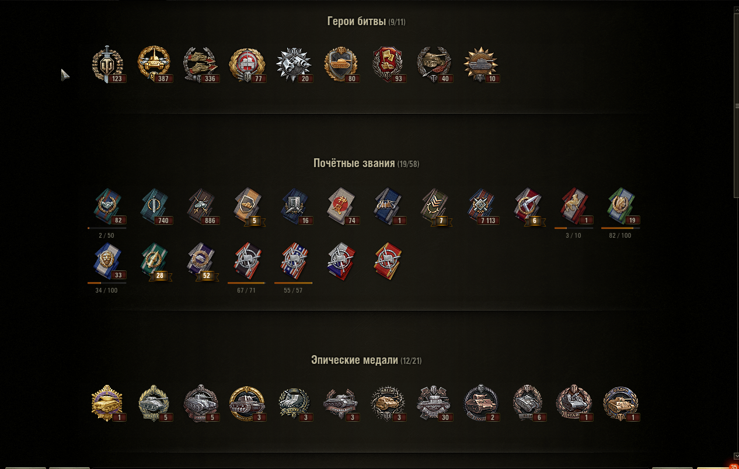Viewport: 739px width, 469px height.
Task: Select the sunburst tank medal with count 10
Action: pyautogui.click(x=482, y=64)
